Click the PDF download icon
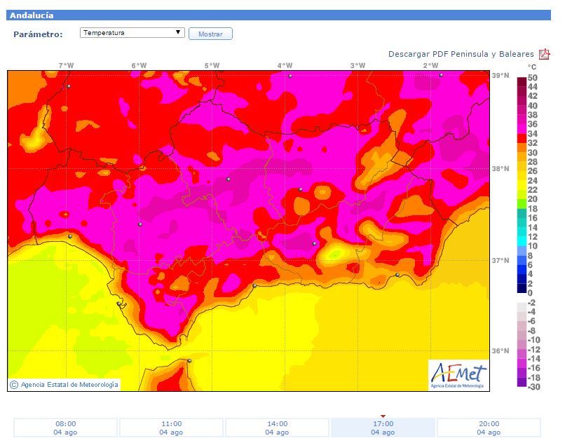 [x=544, y=55]
